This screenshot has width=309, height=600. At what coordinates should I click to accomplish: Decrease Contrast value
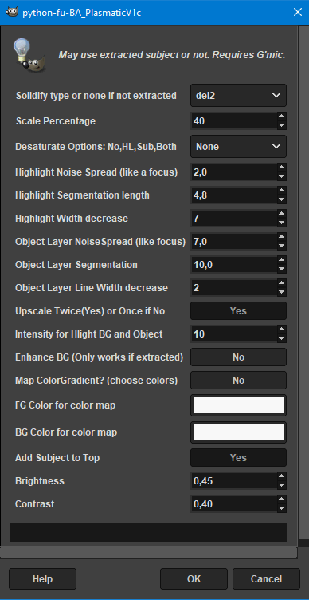pos(281,508)
